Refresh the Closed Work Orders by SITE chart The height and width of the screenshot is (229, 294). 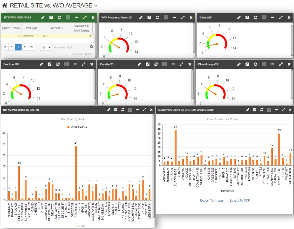[262, 110]
